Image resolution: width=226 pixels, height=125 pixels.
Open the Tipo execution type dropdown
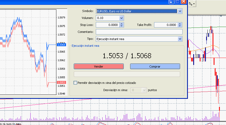click(180, 39)
